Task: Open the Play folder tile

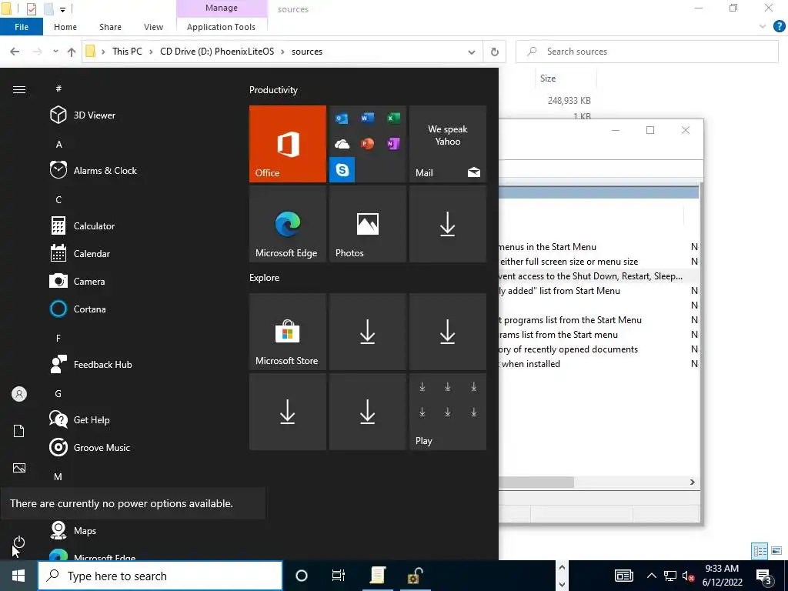Action: 448,412
